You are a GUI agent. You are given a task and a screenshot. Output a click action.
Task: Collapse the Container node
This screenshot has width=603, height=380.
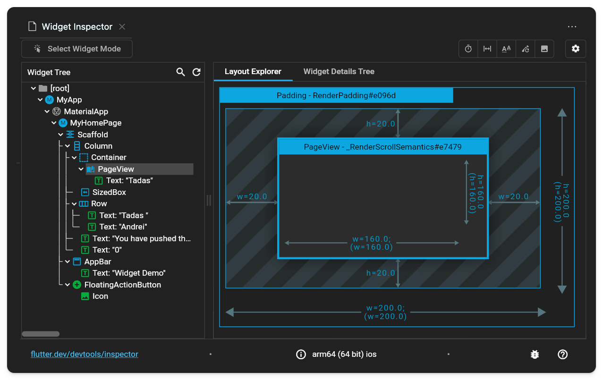pos(74,158)
